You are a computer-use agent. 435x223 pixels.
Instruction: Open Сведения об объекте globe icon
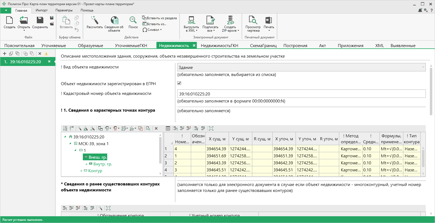(x=114, y=21)
